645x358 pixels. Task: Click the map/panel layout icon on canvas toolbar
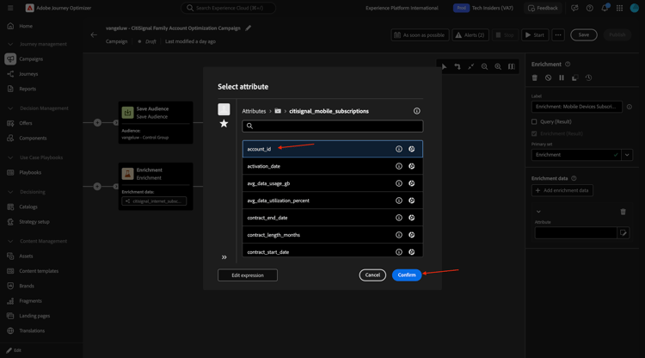click(x=512, y=66)
